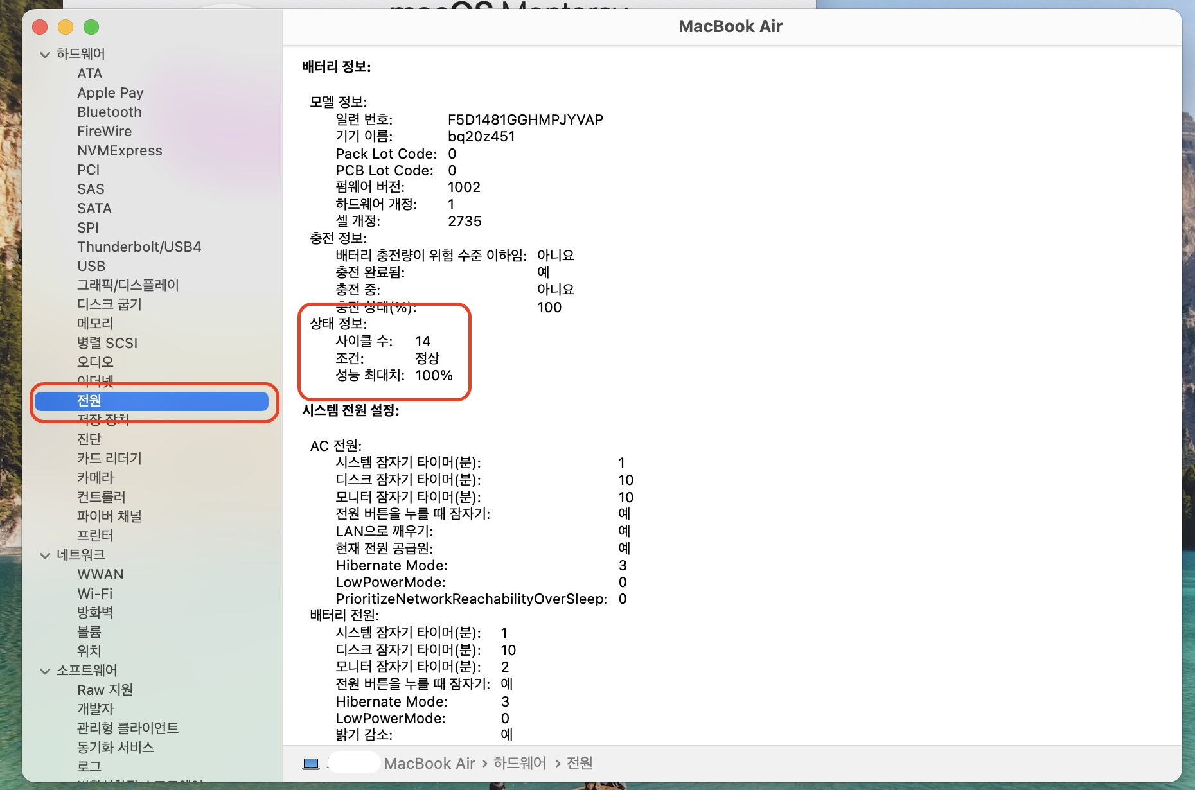Select the highlighted 전원 item

tap(152, 401)
